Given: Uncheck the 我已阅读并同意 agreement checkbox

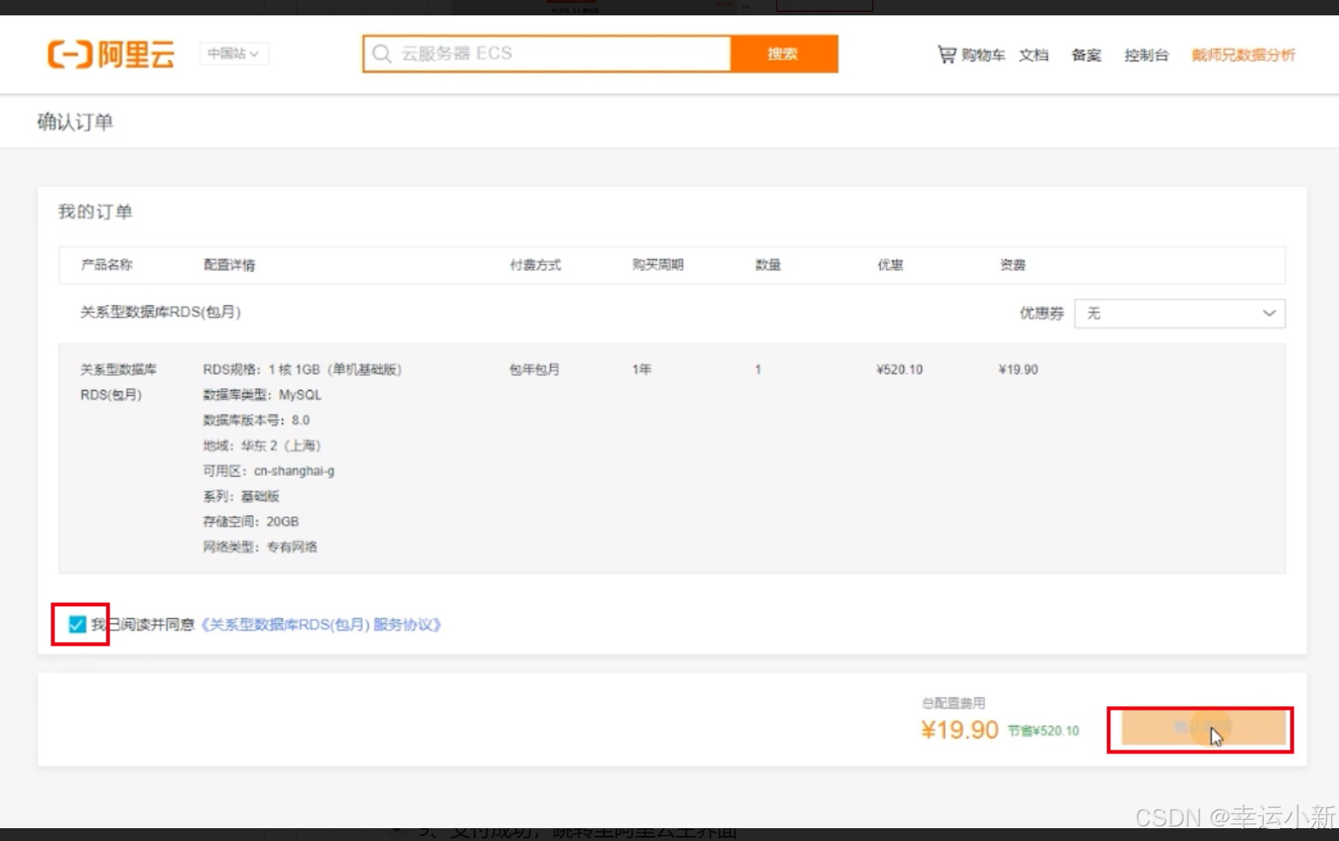Looking at the screenshot, I should [x=77, y=624].
